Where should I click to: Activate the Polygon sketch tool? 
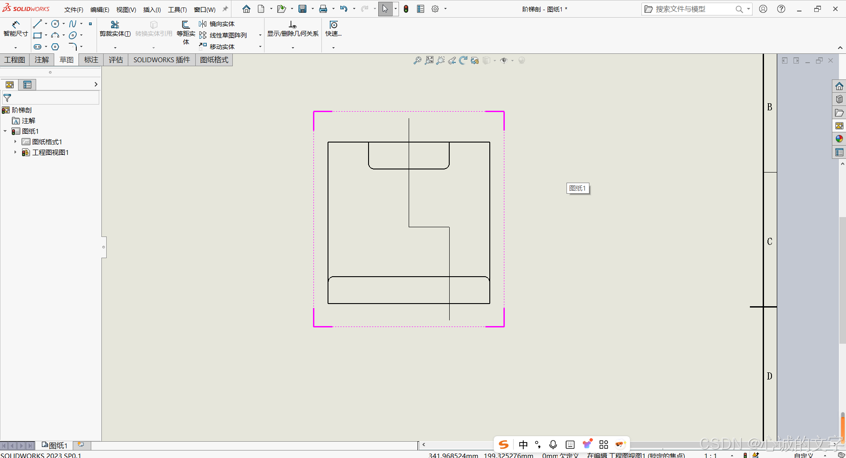point(55,47)
